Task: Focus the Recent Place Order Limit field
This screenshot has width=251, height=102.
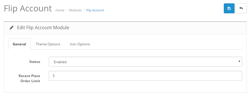Action: (145, 76)
